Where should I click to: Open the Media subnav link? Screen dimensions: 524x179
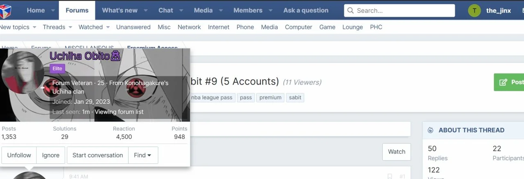(x=269, y=27)
